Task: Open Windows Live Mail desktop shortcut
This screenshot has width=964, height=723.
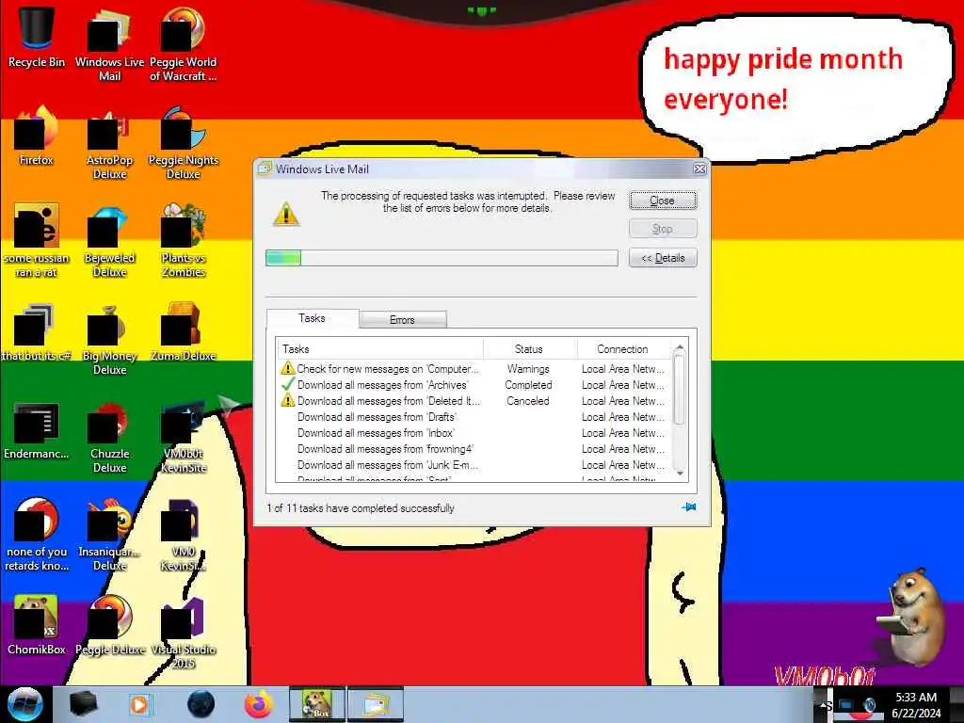Action: tap(109, 44)
